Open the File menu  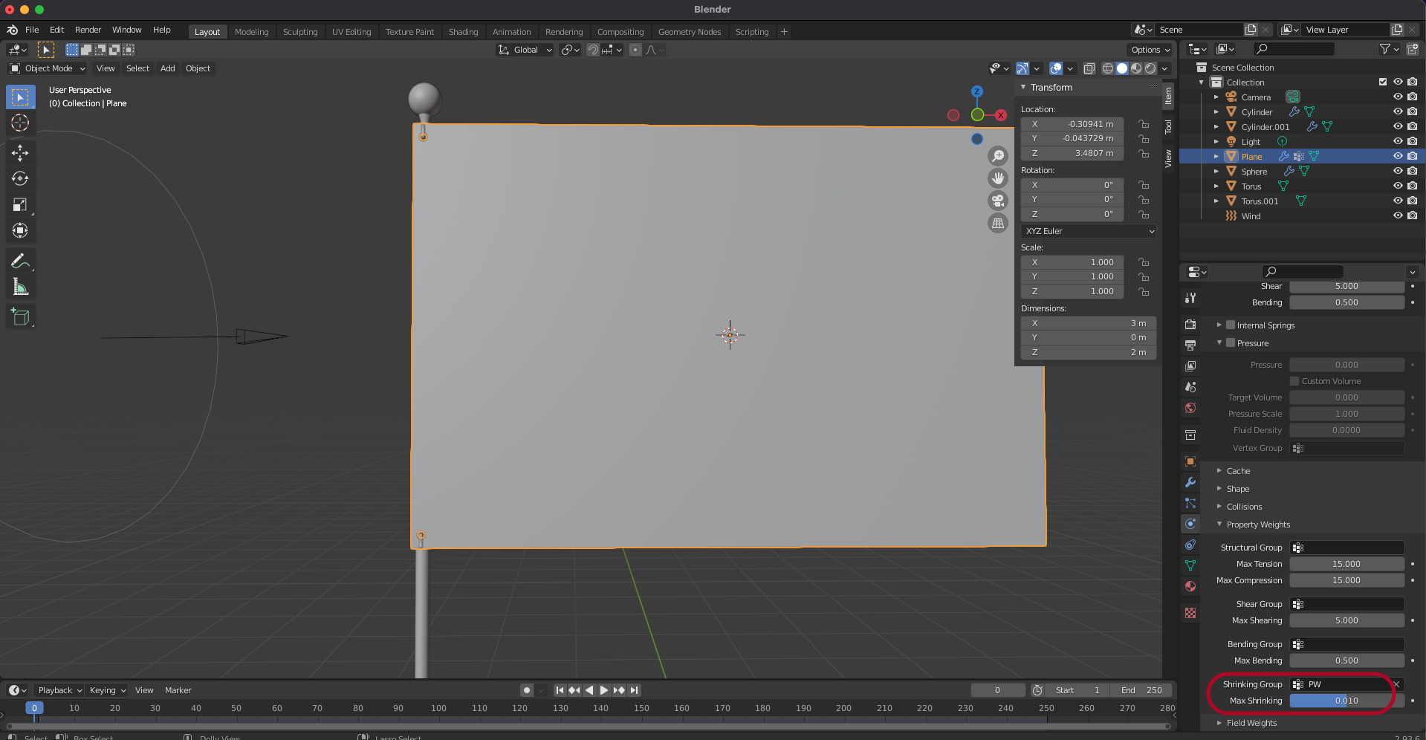[32, 30]
